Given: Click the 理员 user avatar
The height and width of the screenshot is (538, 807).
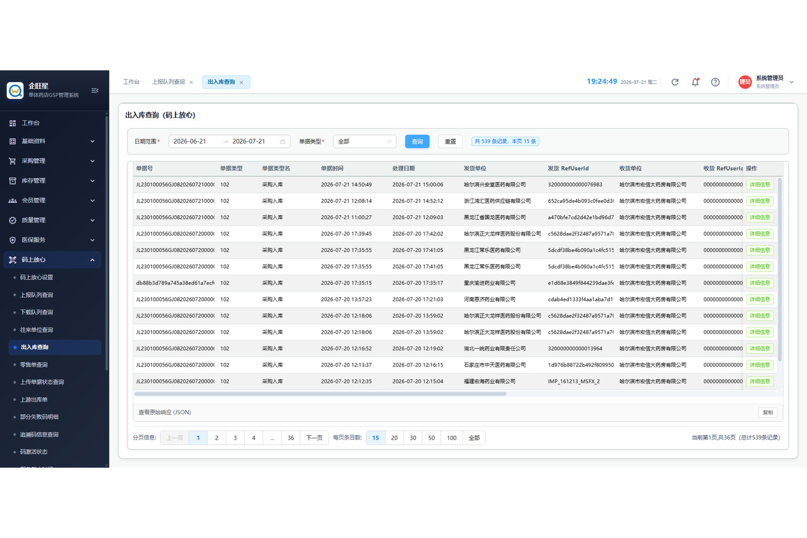Looking at the screenshot, I should tap(745, 82).
